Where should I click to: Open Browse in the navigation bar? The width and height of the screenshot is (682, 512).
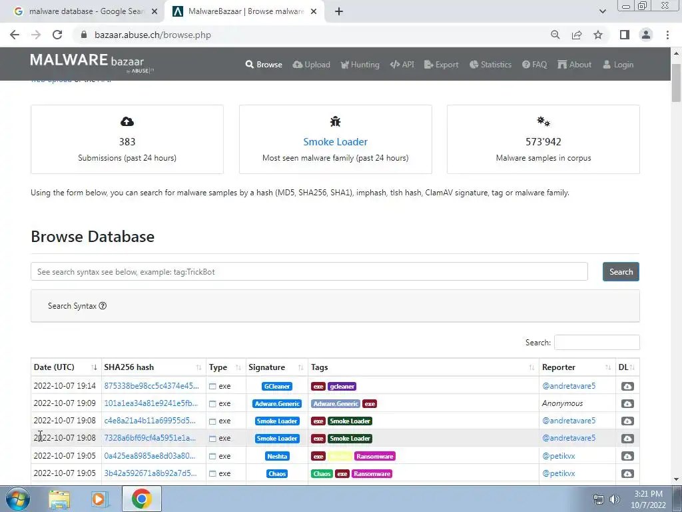pyautogui.click(x=264, y=65)
